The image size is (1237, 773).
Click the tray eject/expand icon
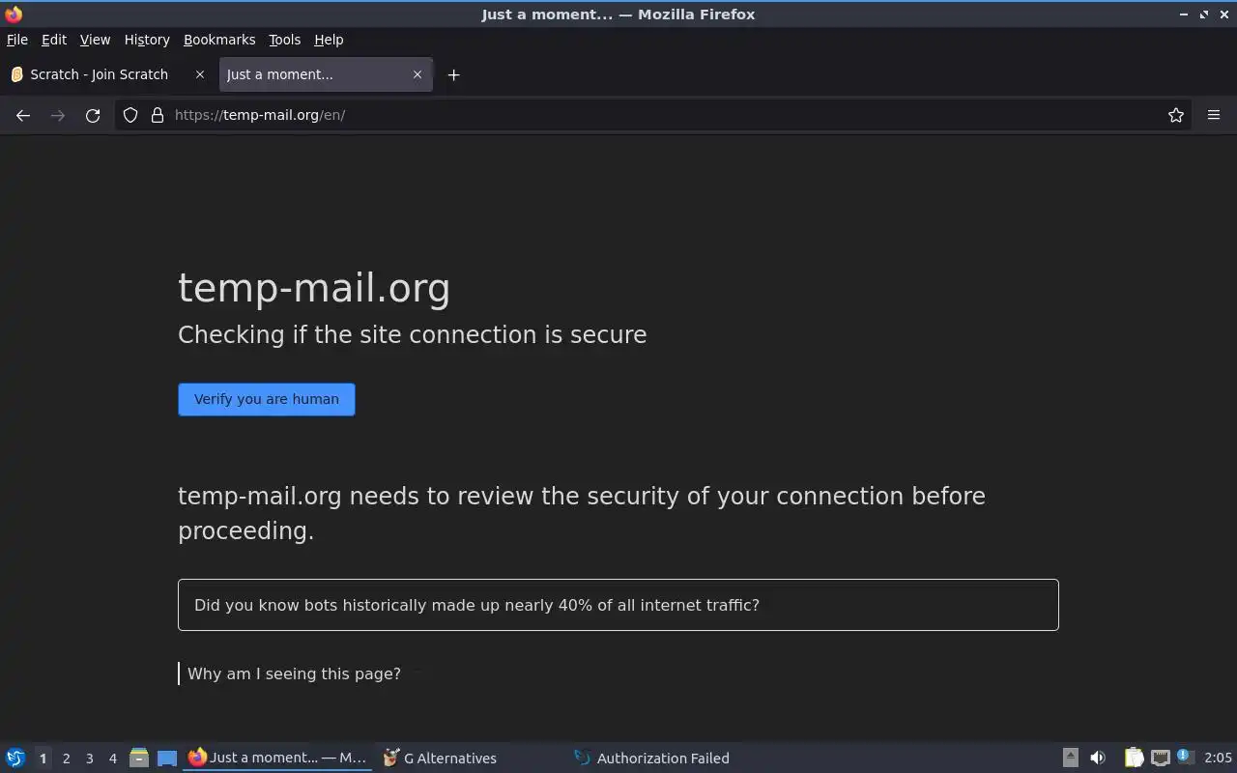(1071, 759)
